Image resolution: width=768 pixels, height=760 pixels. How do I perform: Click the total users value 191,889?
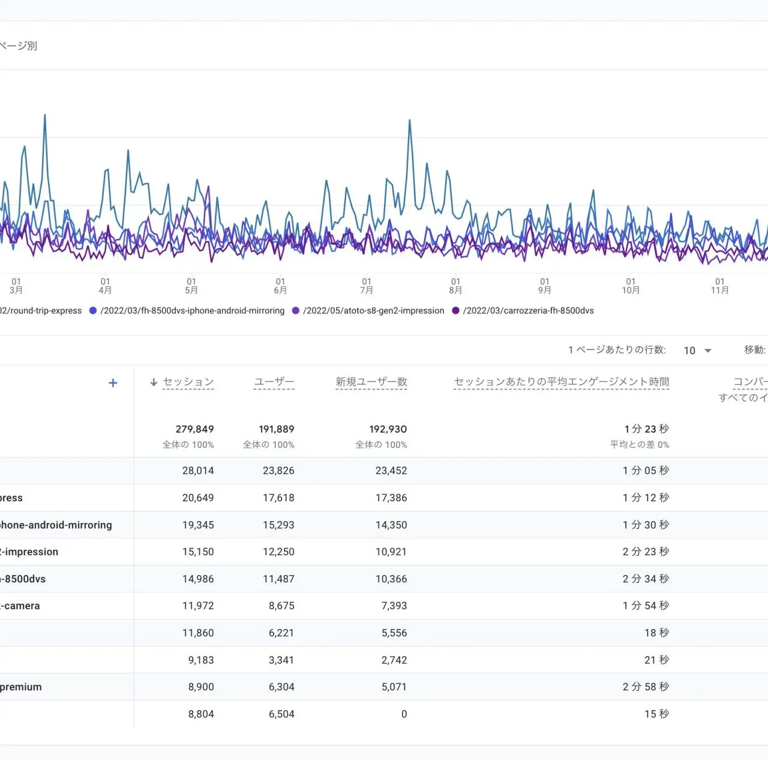point(277,429)
